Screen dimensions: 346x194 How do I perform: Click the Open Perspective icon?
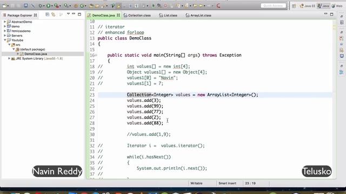pos(294,6)
